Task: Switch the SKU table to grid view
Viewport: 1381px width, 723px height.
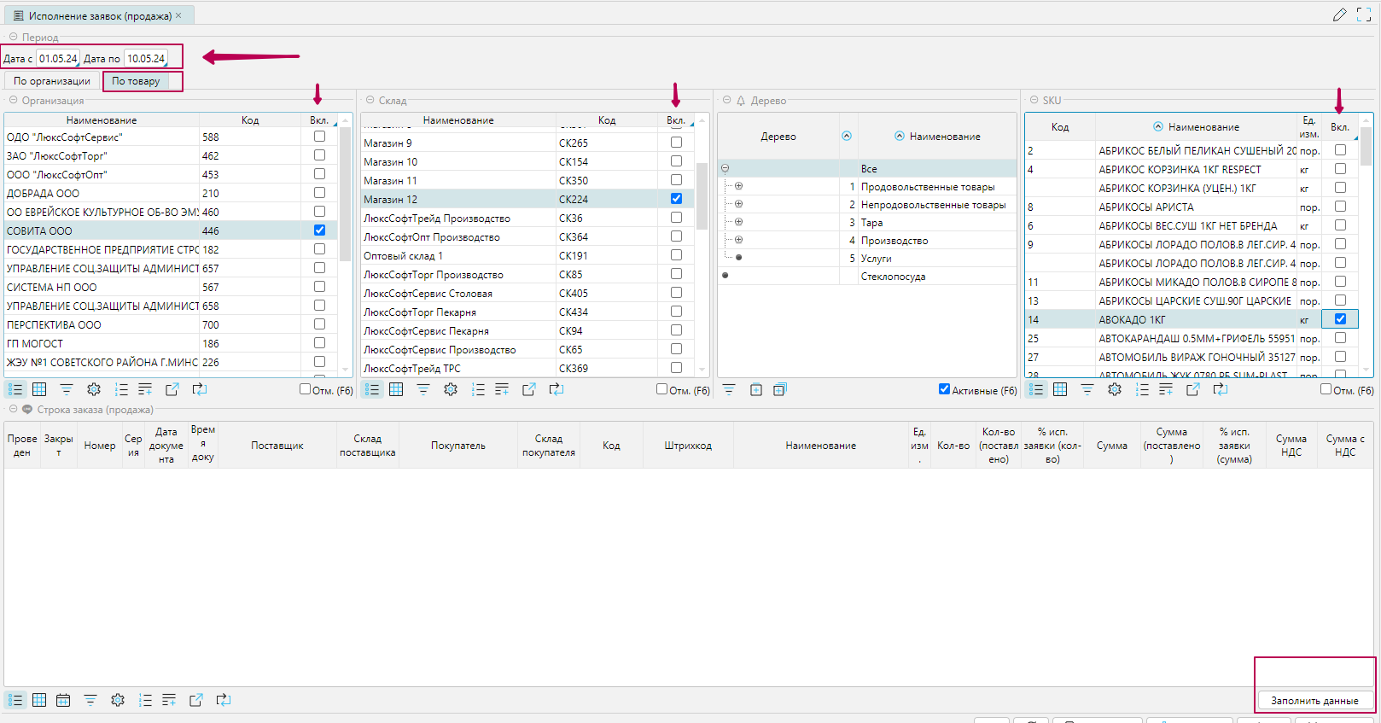Action: coord(1060,389)
